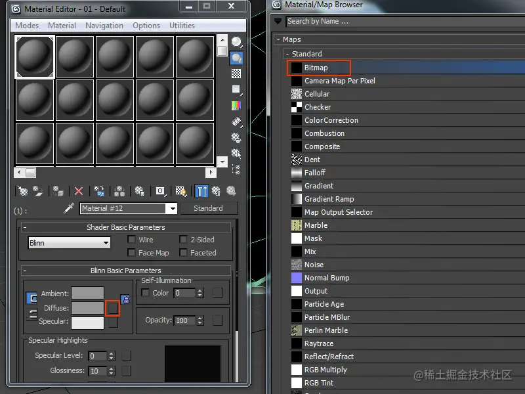Toggle Show Shaded Material in Viewport icon

coord(181,191)
